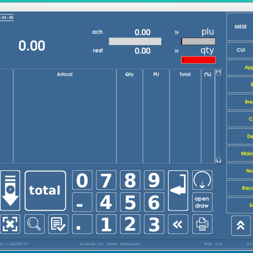Click the grey ach amount bar

click(135, 42)
